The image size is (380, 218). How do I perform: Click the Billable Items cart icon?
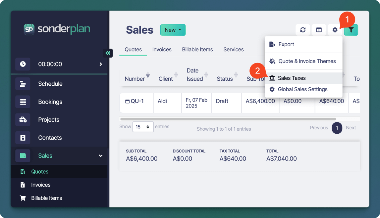point(23,198)
